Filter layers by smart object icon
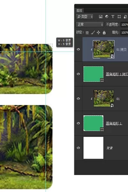This screenshot has height=192, width=128. [x=125, y=17]
